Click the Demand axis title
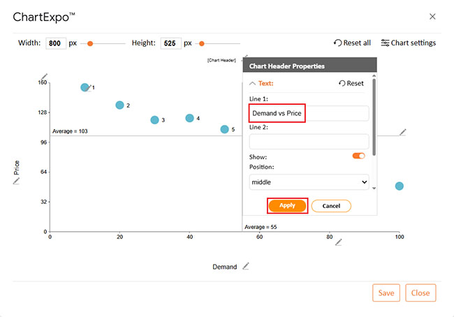Image resolution: width=454 pixels, height=317 pixels. 225,267
